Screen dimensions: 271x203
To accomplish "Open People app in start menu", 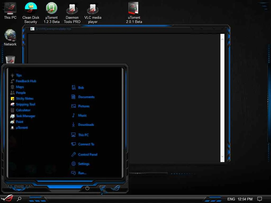I will coord(21,93).
